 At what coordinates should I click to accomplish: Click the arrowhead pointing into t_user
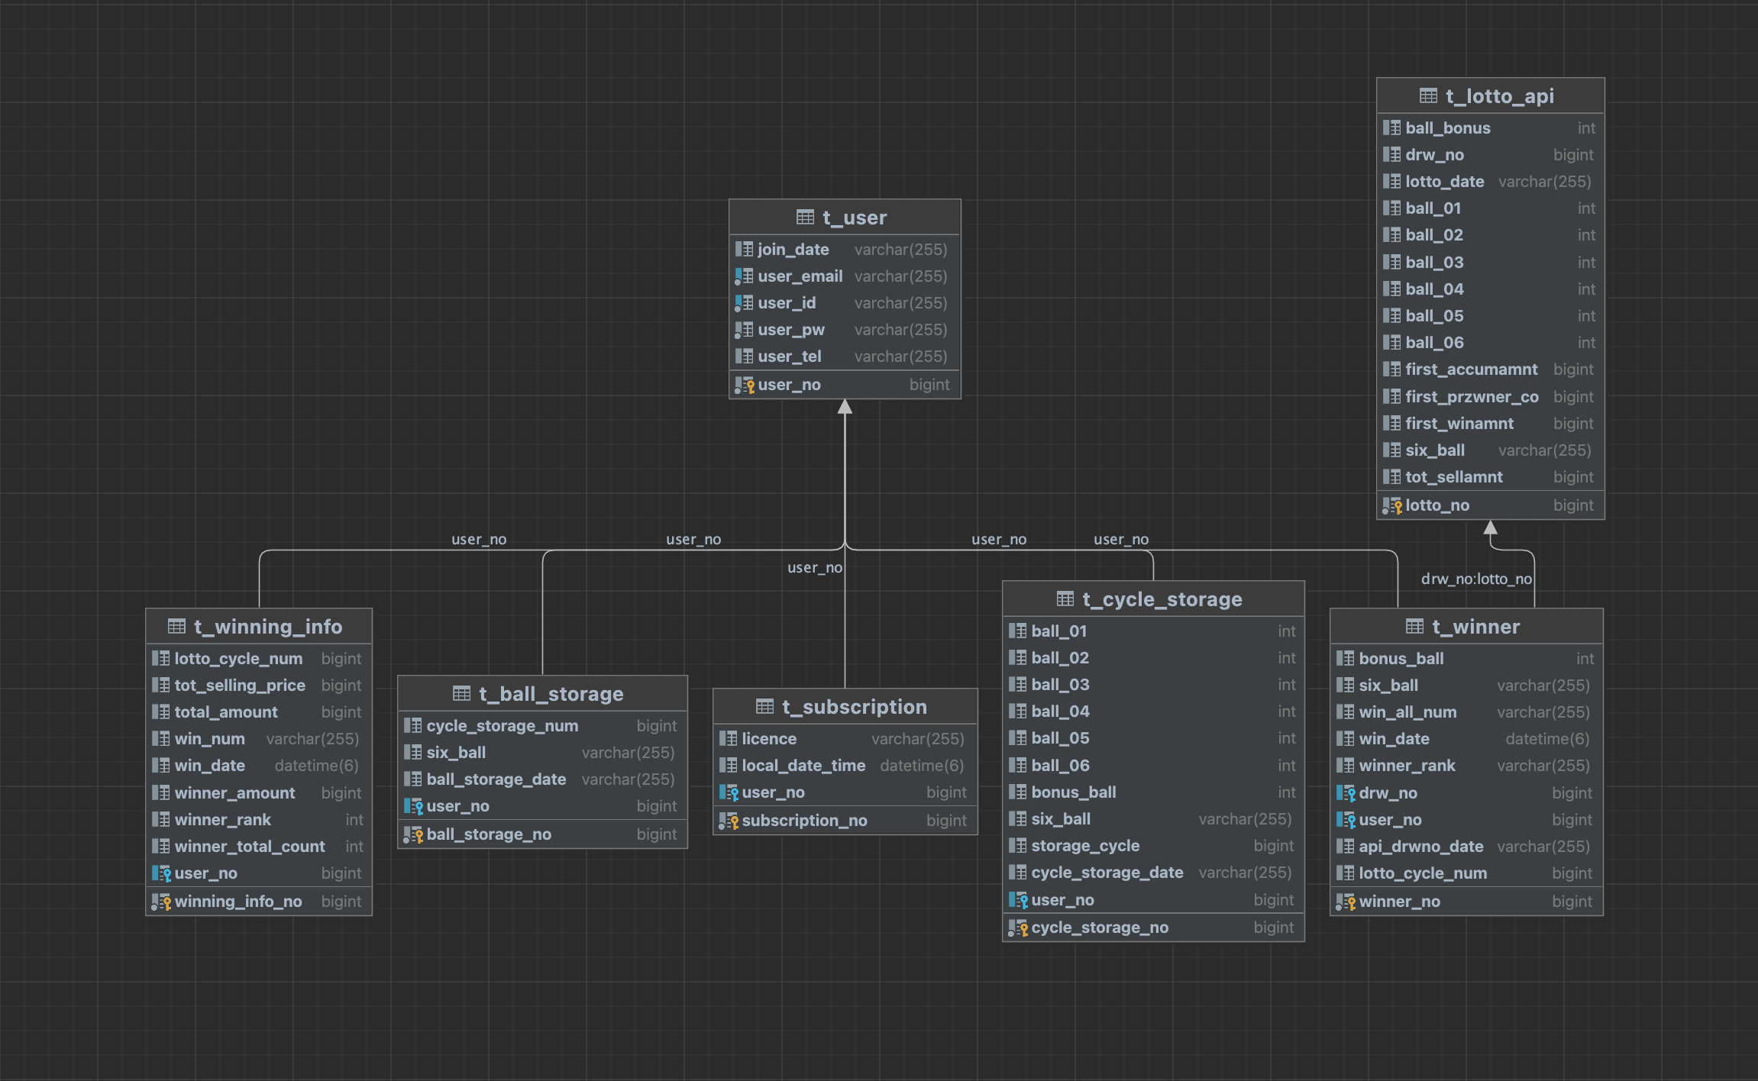[x=845, y=407]
